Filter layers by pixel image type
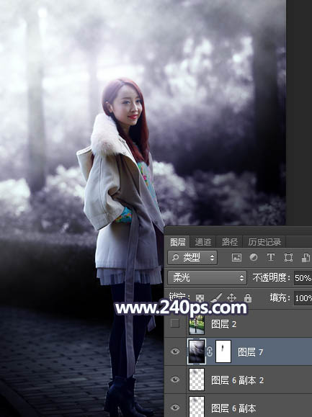The height and width of the screenshot is (417, 312). click(236, 257)
